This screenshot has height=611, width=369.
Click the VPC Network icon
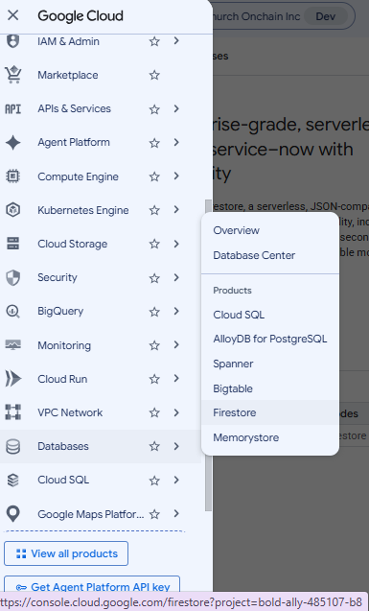(12, 412)
